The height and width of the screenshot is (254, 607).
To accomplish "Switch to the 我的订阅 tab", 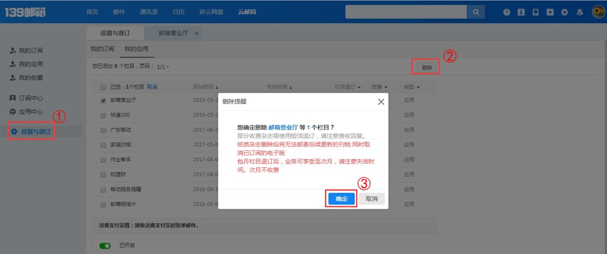I will point(102,49).
